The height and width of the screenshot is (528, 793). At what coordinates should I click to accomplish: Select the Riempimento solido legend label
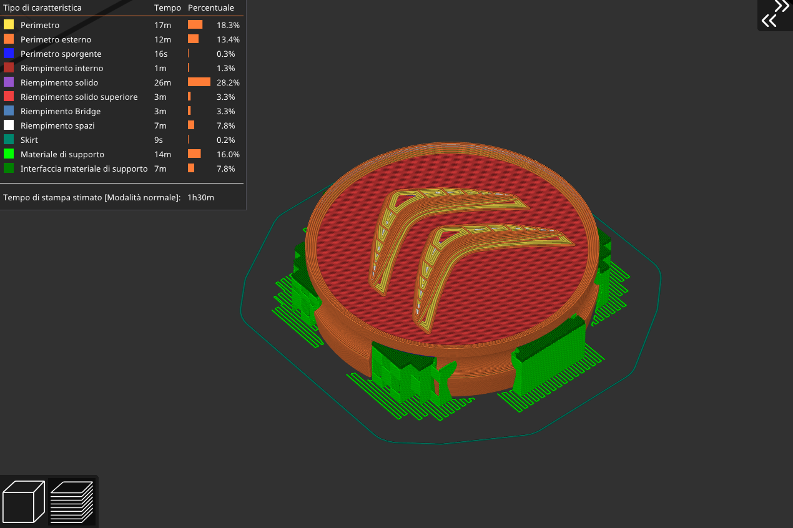pos(59,82)
